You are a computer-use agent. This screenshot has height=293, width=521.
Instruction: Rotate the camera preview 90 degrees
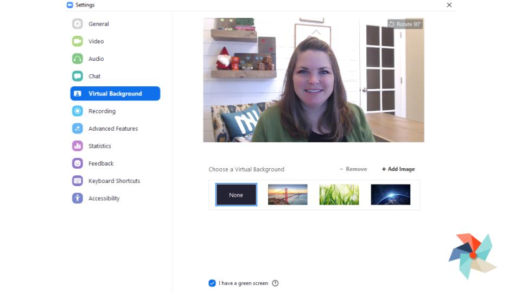405,24
